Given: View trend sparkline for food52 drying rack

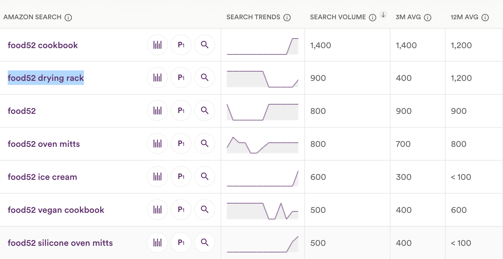Looking at the screenshot, I should pyautogui.click(x=263, y=79).
